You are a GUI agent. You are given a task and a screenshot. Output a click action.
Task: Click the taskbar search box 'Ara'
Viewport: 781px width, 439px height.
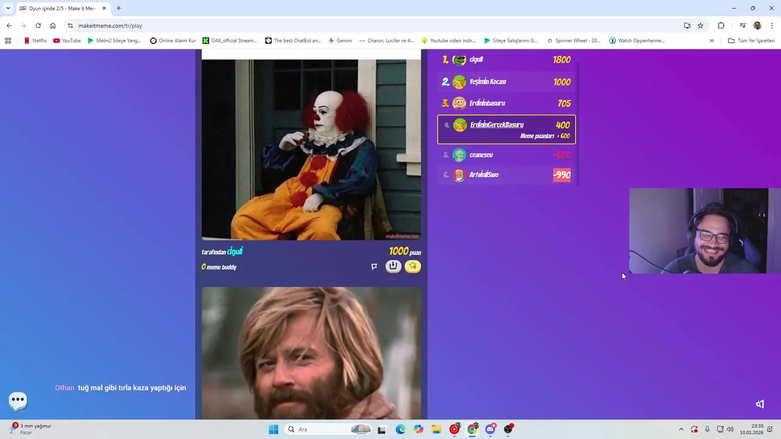tap(329, 429)
